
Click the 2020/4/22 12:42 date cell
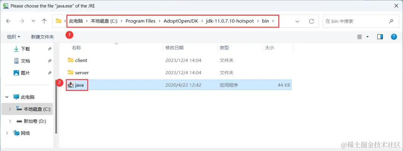(183, 85)
